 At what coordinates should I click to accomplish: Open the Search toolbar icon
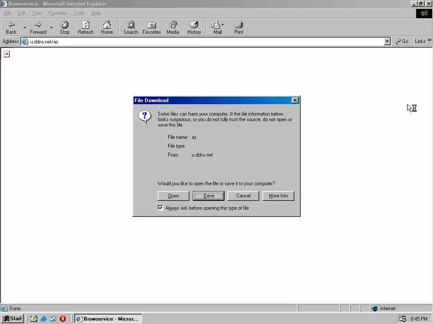tap(131, 27)
